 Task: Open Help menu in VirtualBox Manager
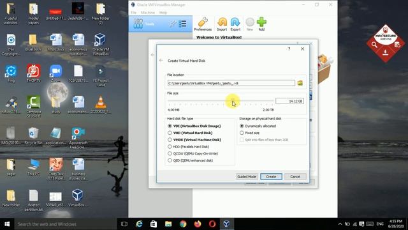[163, 13]
